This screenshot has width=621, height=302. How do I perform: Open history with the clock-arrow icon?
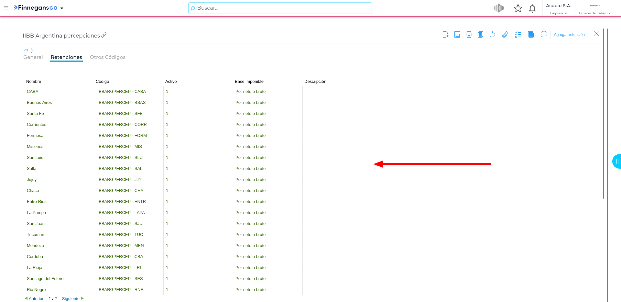click(x=492, y=35)
